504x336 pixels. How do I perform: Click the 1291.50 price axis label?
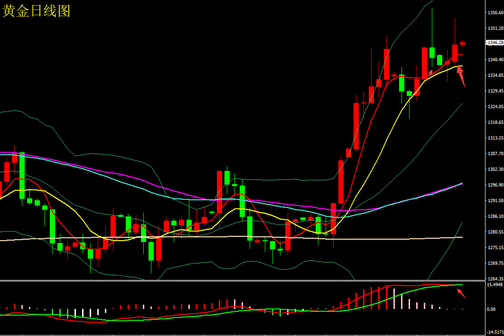coord(495,201)
